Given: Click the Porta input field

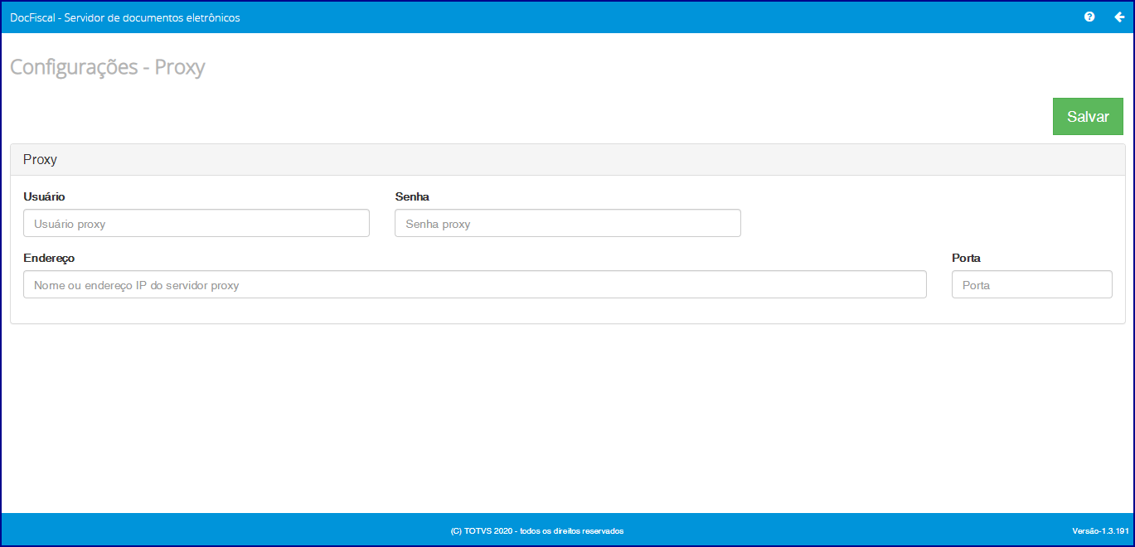Looking at the screenshot, I should (x=1032, y=284).
